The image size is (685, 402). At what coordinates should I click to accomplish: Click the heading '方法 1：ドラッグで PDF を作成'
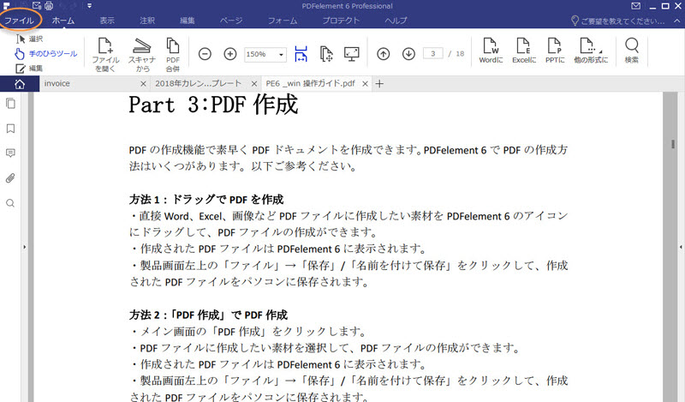[206, 200]
